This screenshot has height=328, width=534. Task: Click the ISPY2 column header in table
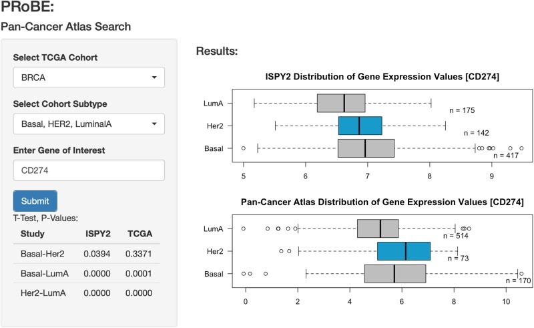97,234
